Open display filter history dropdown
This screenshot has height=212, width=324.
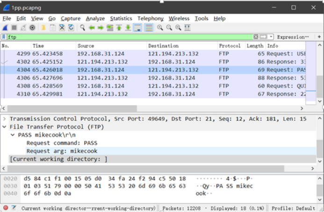(x=271, y=37)
